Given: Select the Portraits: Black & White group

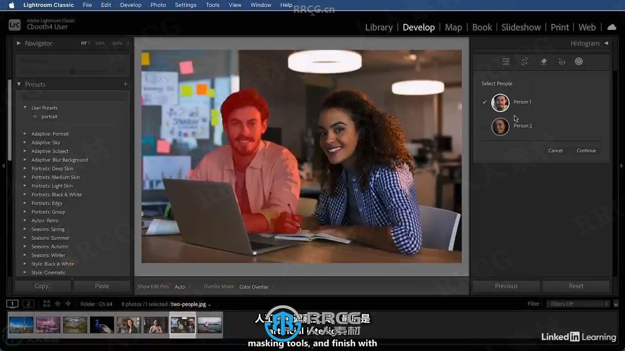Looking at the screenshot, I should 57,195.
